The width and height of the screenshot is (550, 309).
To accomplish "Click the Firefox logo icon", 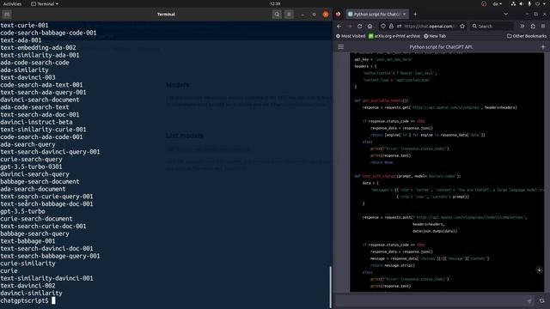I will pyautogui.click(x=338, y=15).
